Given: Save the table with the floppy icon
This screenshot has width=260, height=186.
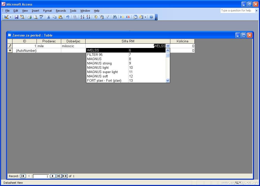Looking at the screenshot, I should coord(17,17).
